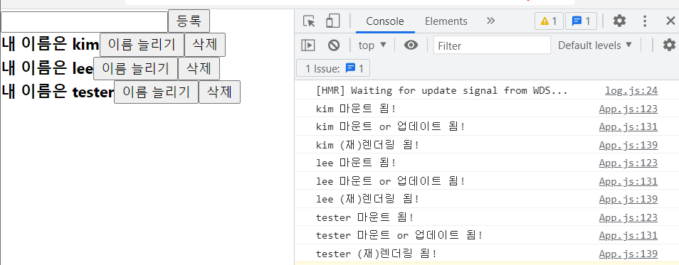The image size is (679, 265).
Task: Select 'kim 마운트 or 업데이트 됨!' message
Action: [391, 126]
